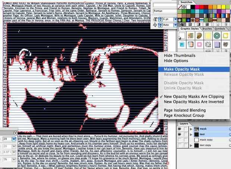The height and width of the screenshot is (169, 231).
Task: Open the popup arrow next to value 20
Action: [14, 139]
